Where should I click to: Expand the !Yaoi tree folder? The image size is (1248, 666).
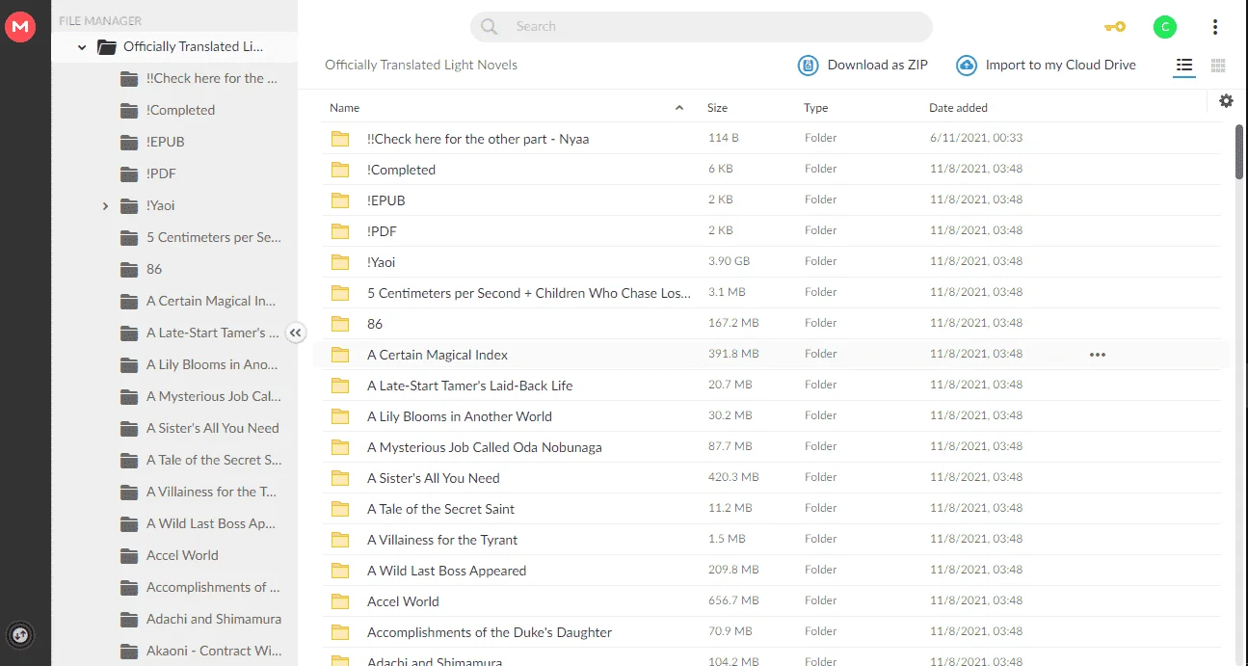106,205
